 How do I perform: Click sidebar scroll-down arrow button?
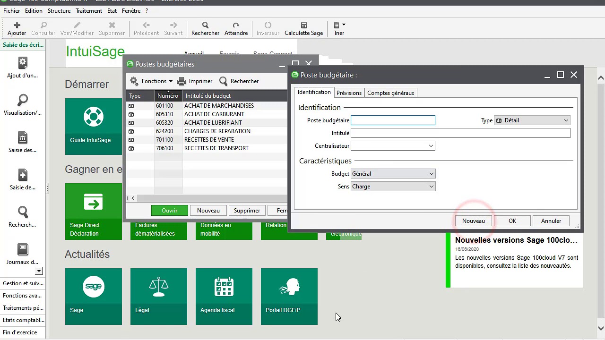click(39, 271)
